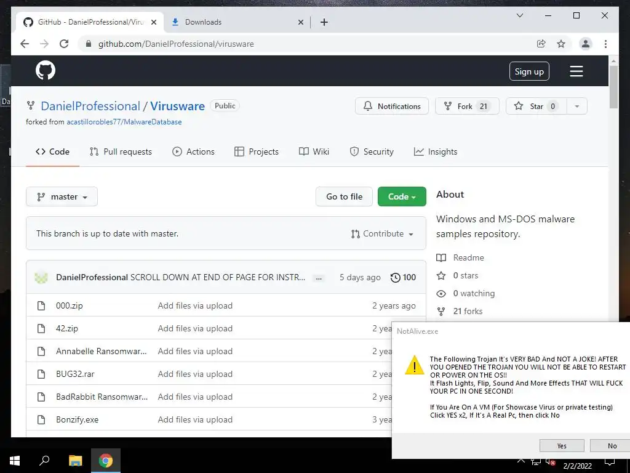
Task: Click the page vertical scrollbar thumb
Action: [613, 87]
